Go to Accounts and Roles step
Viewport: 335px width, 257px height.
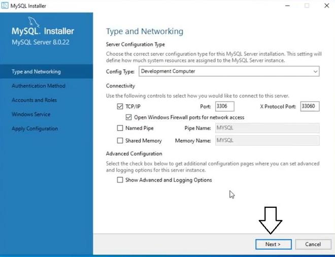point(34,100)
